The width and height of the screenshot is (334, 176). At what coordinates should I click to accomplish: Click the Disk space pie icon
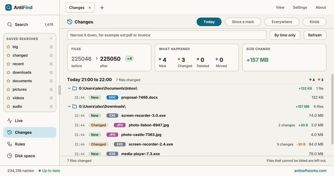pos(10,156)
